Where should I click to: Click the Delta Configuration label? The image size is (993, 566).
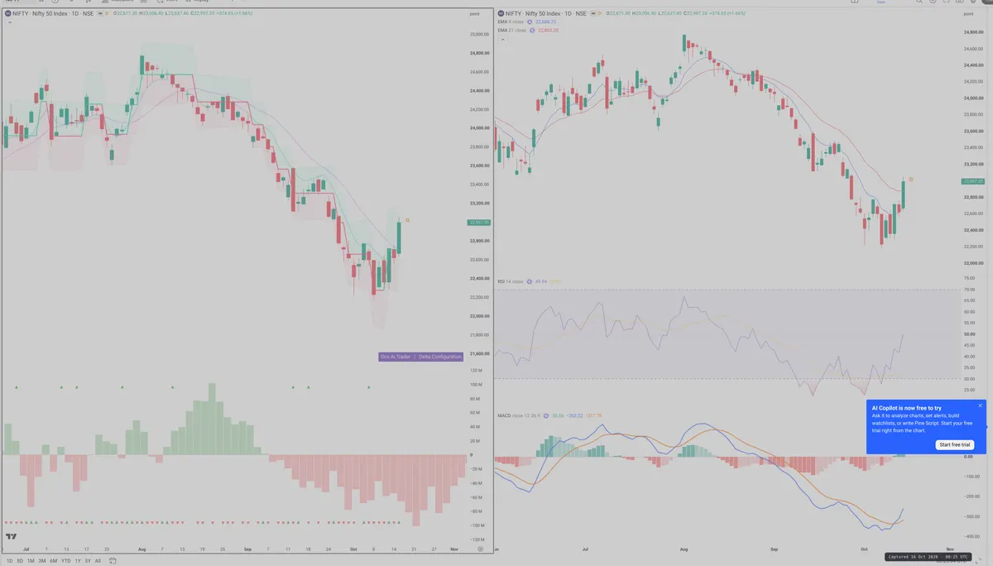(439, 357)
